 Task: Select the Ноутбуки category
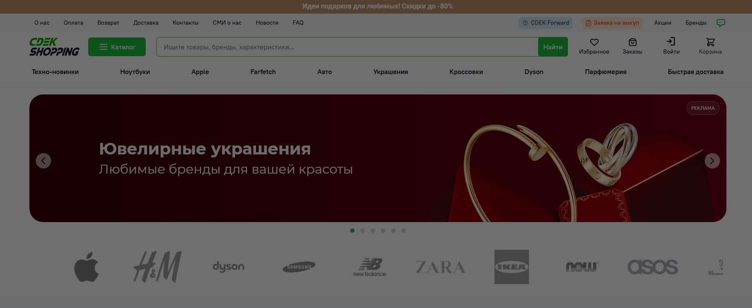coord(135,72)
